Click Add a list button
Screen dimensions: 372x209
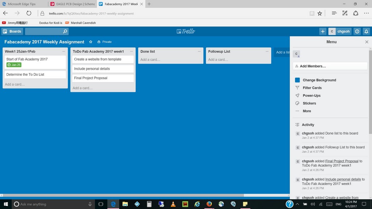(x=282, y=52)
